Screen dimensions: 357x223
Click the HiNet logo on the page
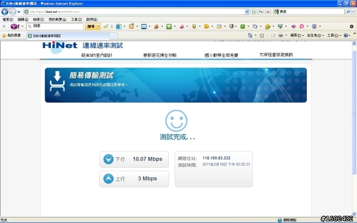pyautogui.click(x=60, y=46)
